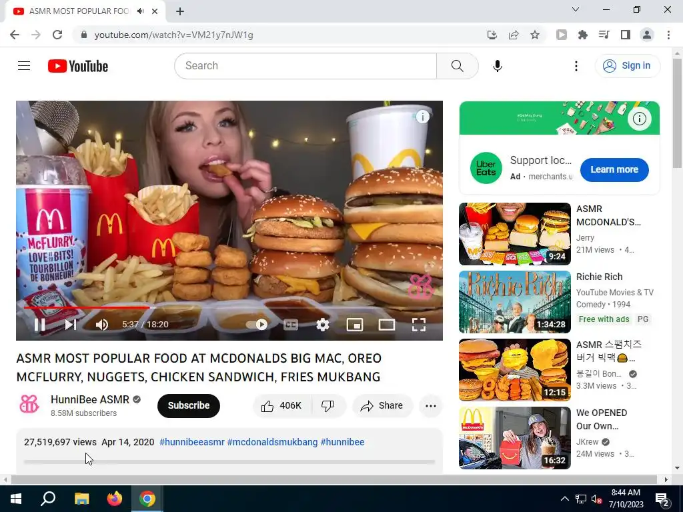Mute the tab via speaker icon
683x512 pixels.
[140, 11]
